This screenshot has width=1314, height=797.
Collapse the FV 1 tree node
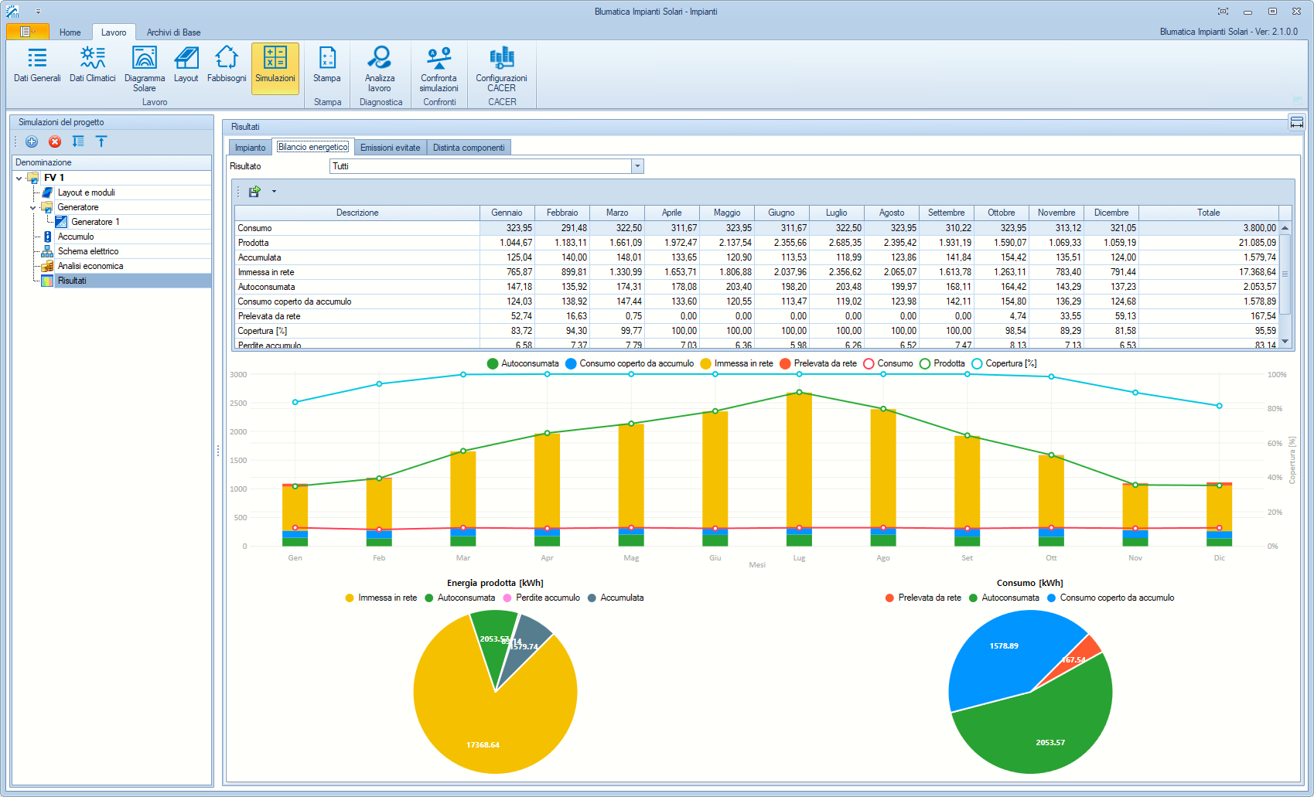[19, 178]
